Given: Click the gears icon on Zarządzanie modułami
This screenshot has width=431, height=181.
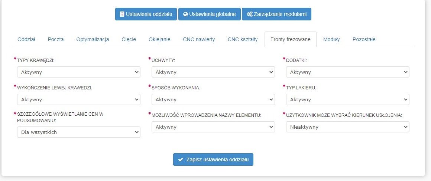Looking at the screenshot, I should [250, 14].
